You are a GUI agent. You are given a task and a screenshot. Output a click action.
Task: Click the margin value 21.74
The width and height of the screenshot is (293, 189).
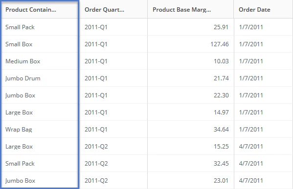(221, 78)
